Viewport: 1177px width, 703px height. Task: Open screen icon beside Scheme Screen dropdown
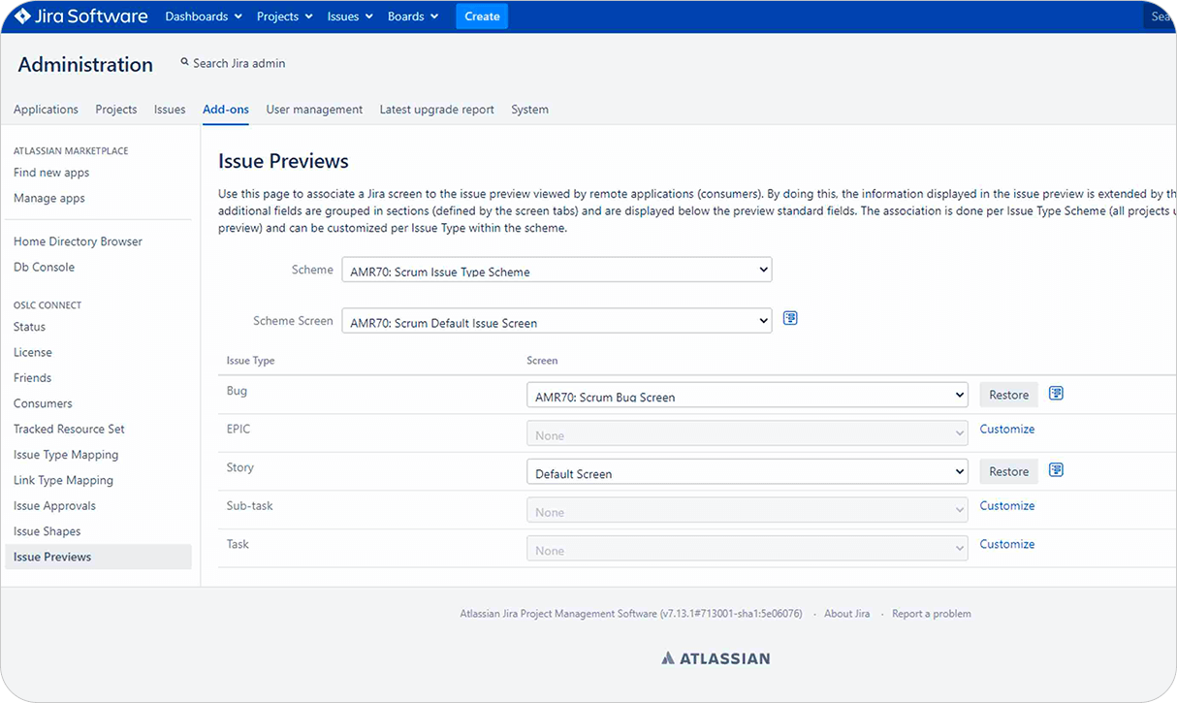pyautogui.click(x=790, y=318)
